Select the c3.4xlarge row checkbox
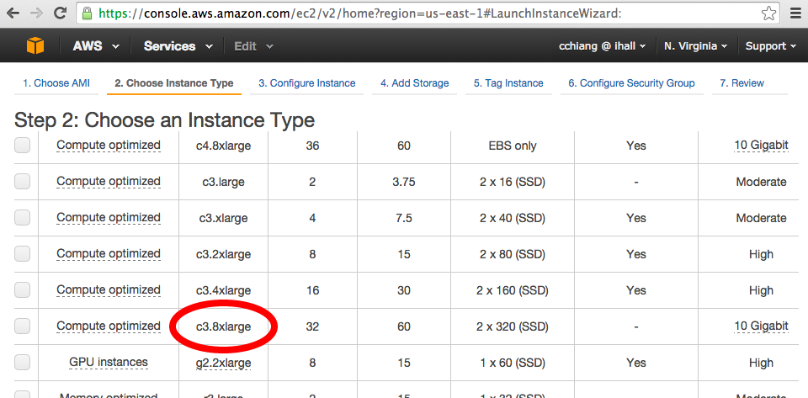This screenshot has height=398, width=808. tap(22, 290)
